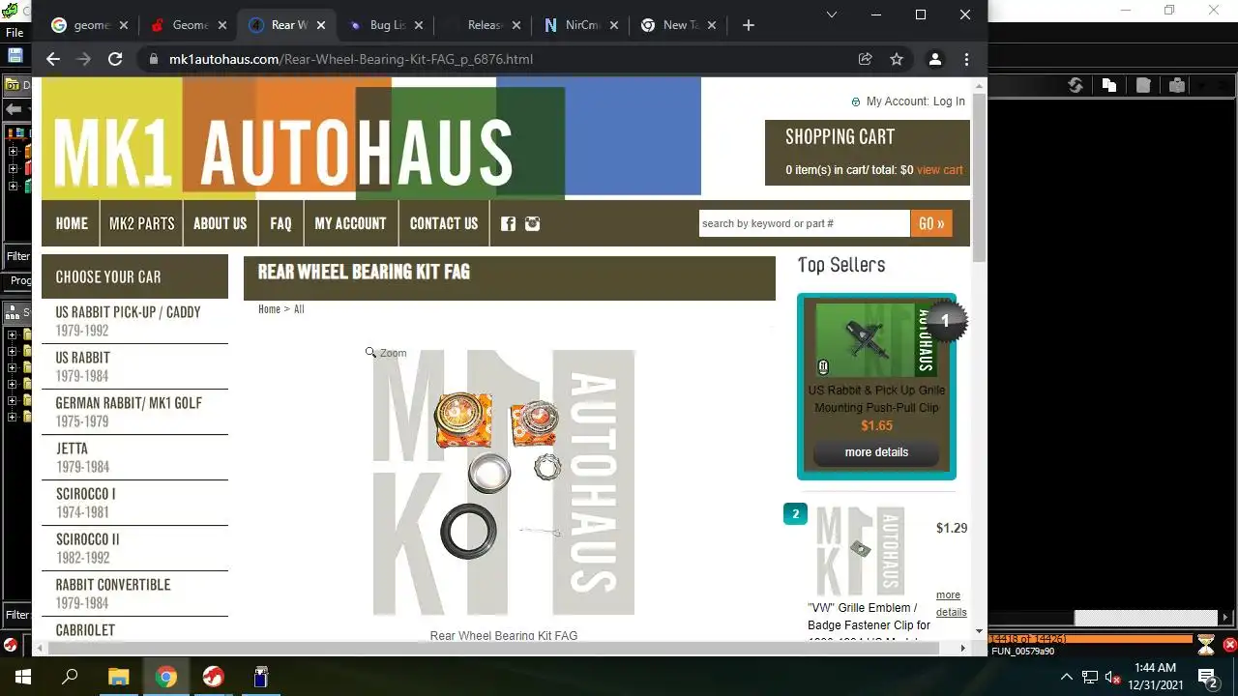Click the orange GO search button
This screenshot has height=696, width=1238.
(931, 223)
